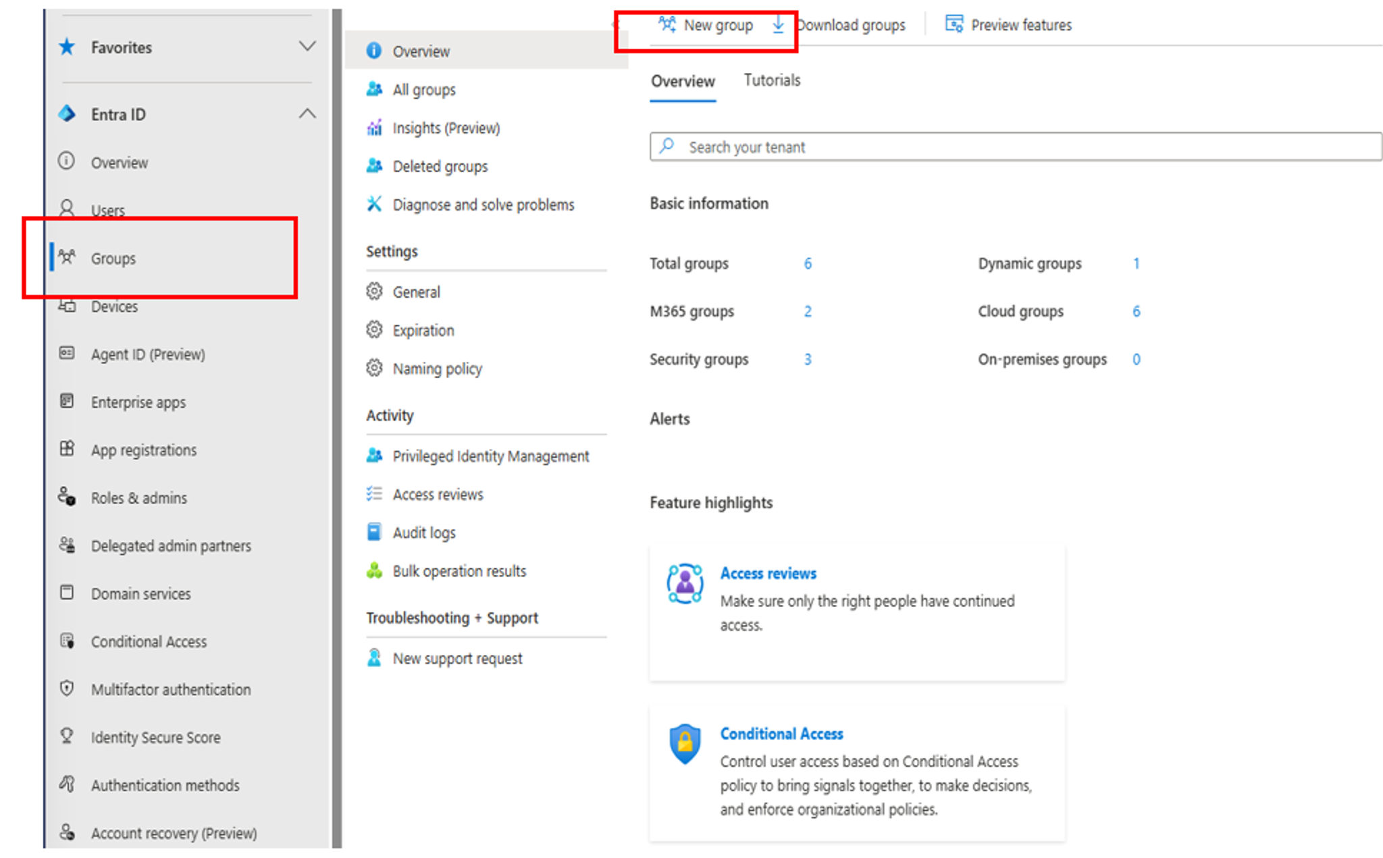The image size is (1383, 858).
Task: Click the left navigation vertical scrollbar
Action: click(x=336, y=429)
